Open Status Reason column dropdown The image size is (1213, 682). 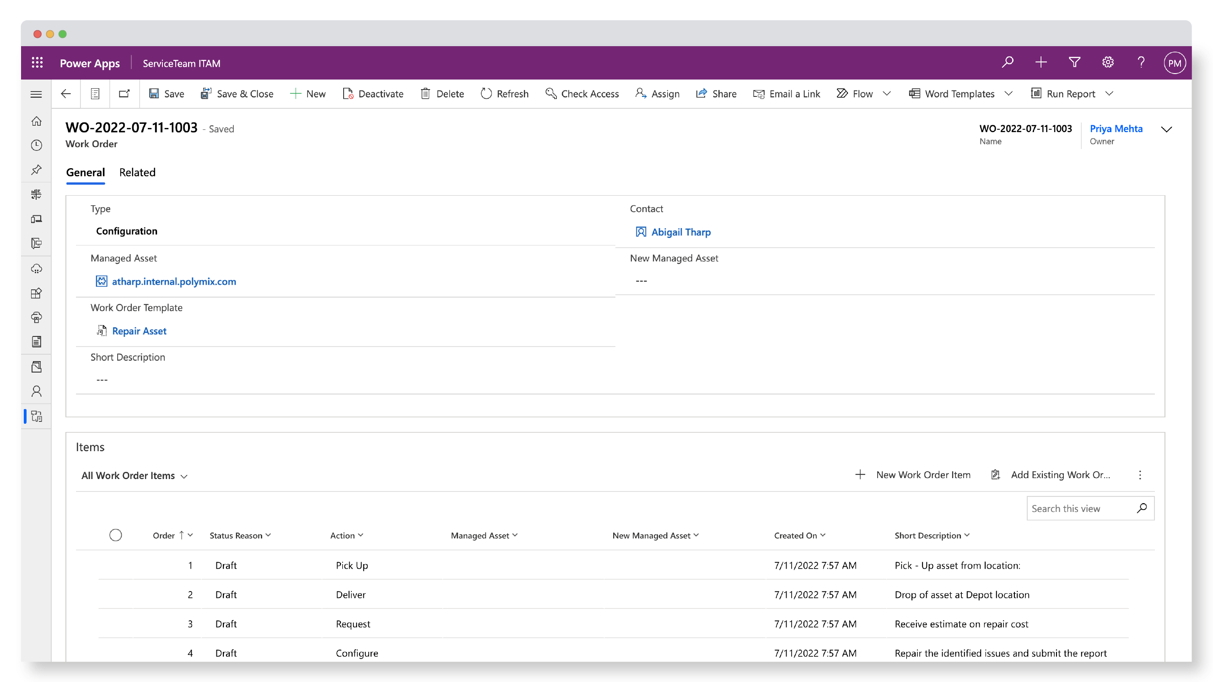(x=269, y=535)
